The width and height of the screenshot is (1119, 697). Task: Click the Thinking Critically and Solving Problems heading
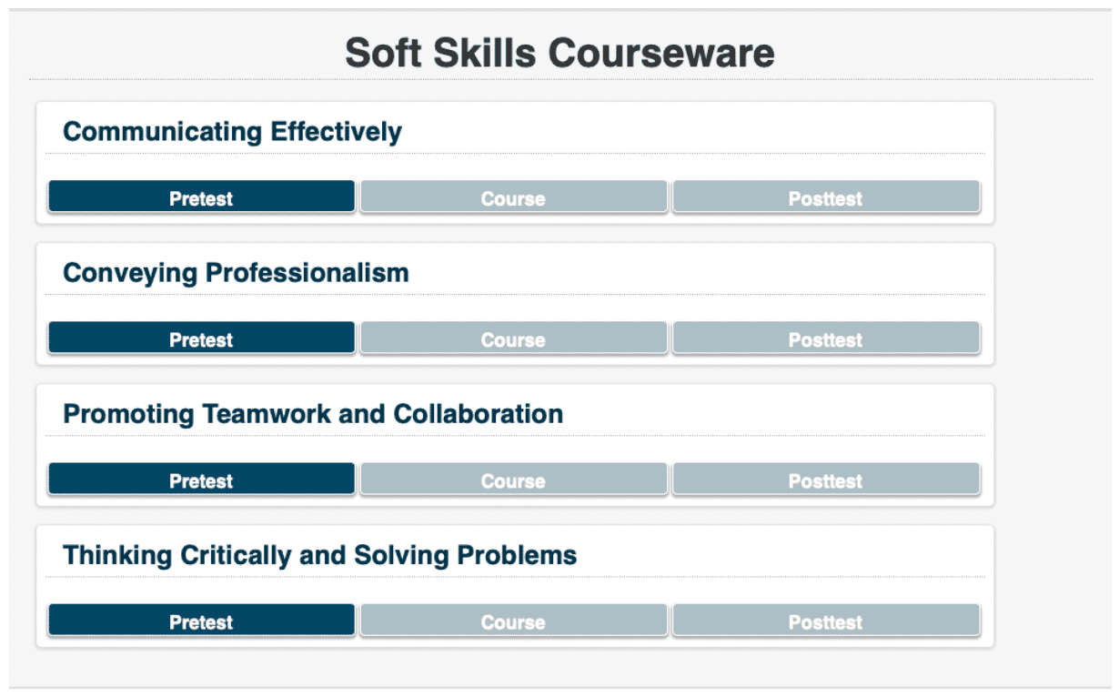coord(319,555)
